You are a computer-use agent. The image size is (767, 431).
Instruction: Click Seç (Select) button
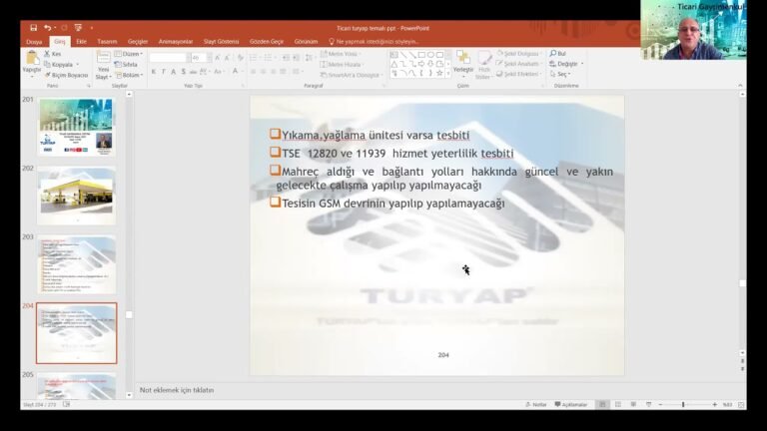coord(560,74)
